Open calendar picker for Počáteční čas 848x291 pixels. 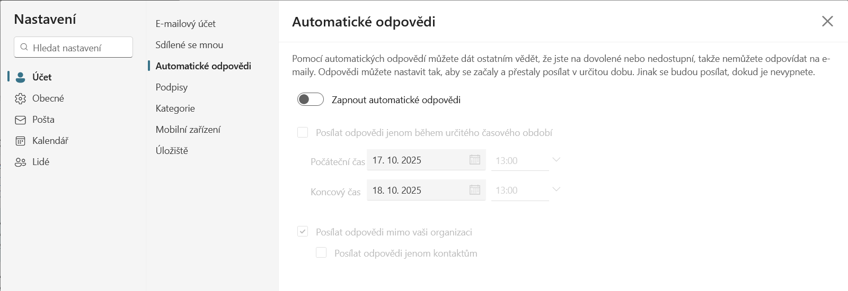click(475, 160)
